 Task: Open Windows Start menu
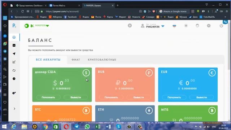click(4, 127)
